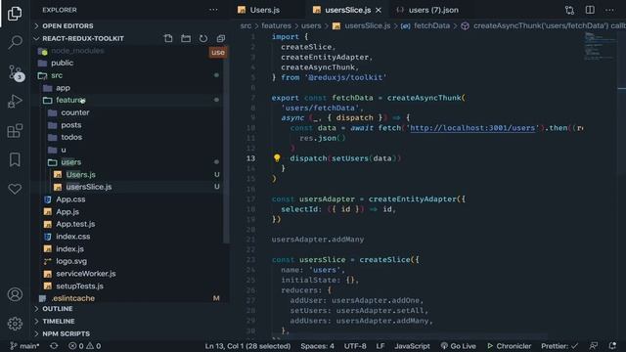Open editor more actions ellipsis
Viewport: 626px width, 352px height.
[609, 10]
